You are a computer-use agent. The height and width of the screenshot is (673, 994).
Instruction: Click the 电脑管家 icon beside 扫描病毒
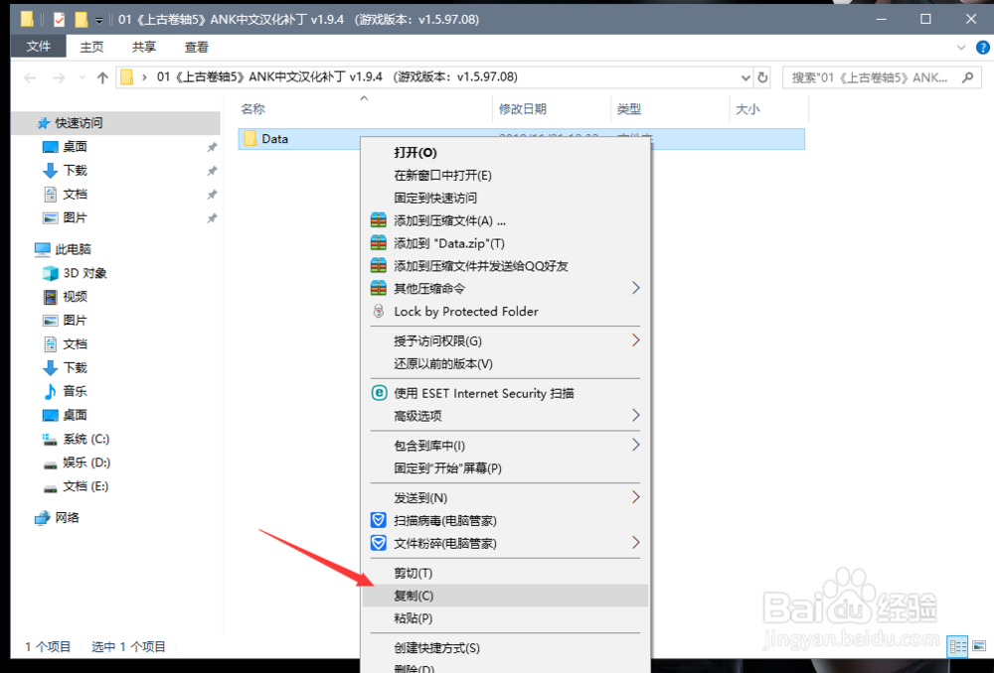pos(378,520)
